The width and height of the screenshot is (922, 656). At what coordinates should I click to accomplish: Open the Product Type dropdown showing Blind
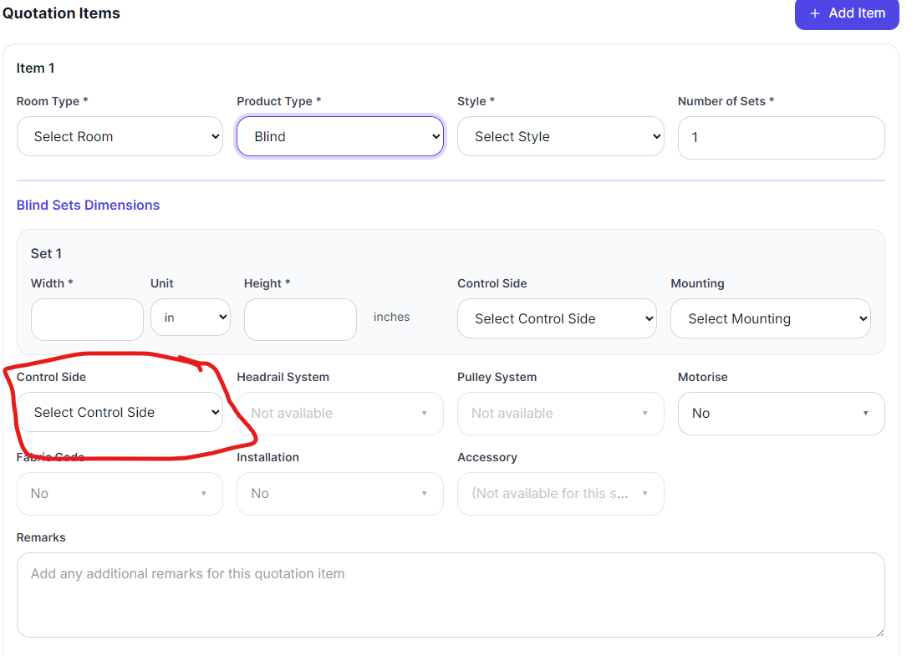pyautogui.click(x=339, y=137)
